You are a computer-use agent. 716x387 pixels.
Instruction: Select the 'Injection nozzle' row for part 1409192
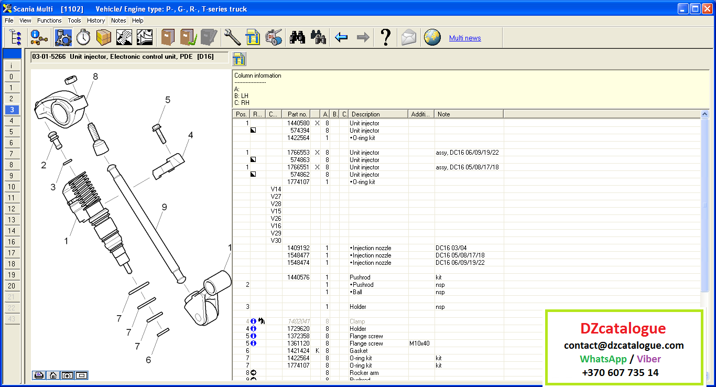click(x=467, y=248)
